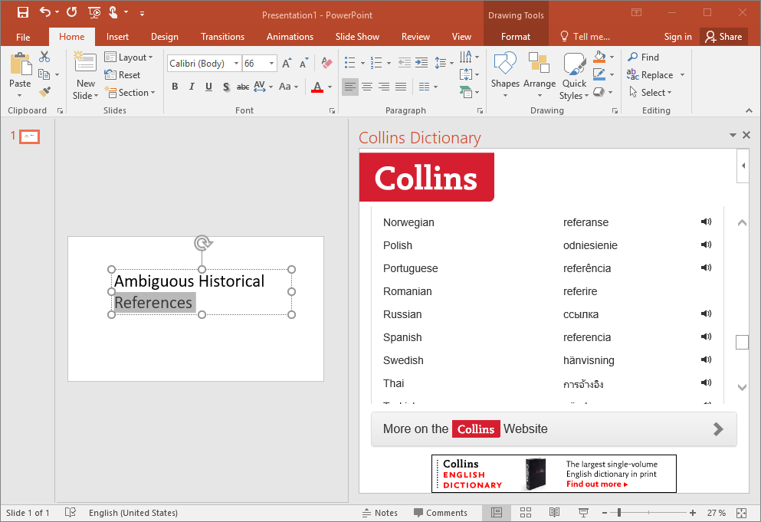Switch to Slide Sorter view
Viewport: 761px width, 522px height.
526,513
